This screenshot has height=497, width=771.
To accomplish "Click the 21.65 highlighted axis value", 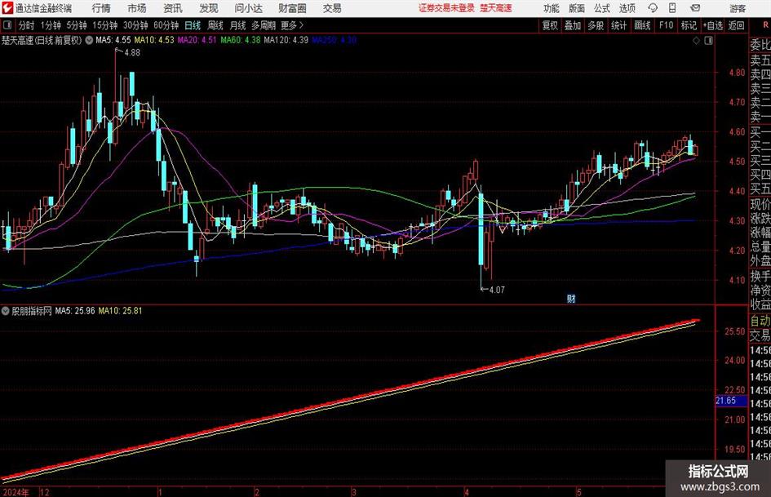I will point(731,401).
